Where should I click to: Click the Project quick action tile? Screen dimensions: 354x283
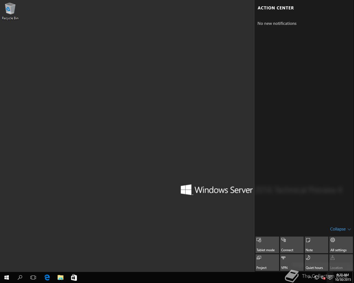[x=267, y=263]
